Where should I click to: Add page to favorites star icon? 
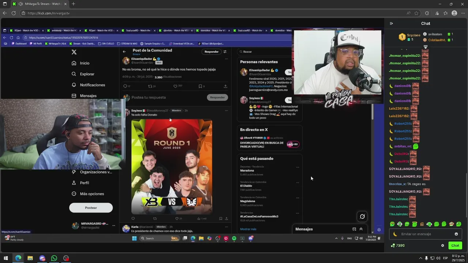[x=416, y=13]
